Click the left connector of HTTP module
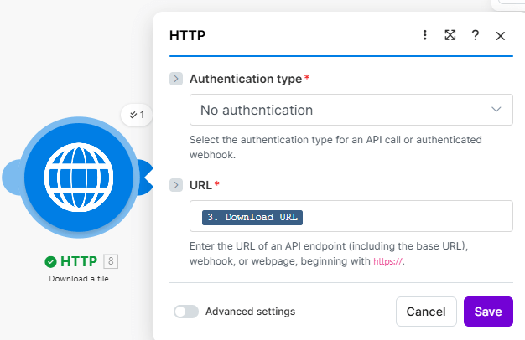525x340 pixels. 12,178
